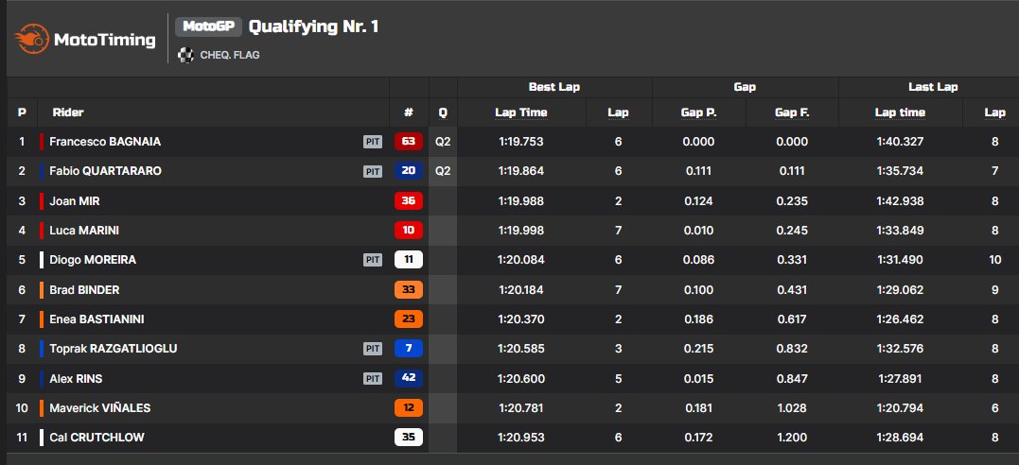
Task: Click Bagnaia's number 63 badge
Action: point(408,142)
